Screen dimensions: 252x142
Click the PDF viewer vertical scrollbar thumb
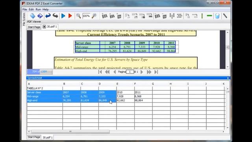pos(228,47)
